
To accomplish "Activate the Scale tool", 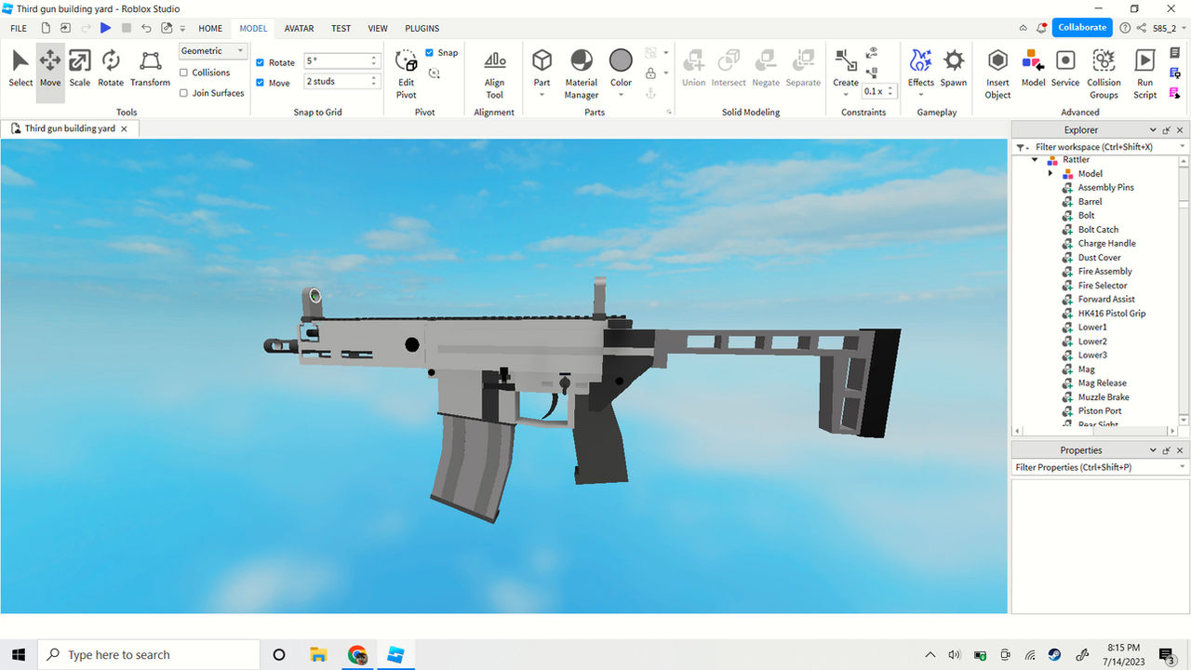I will click(x=80, y=69).
